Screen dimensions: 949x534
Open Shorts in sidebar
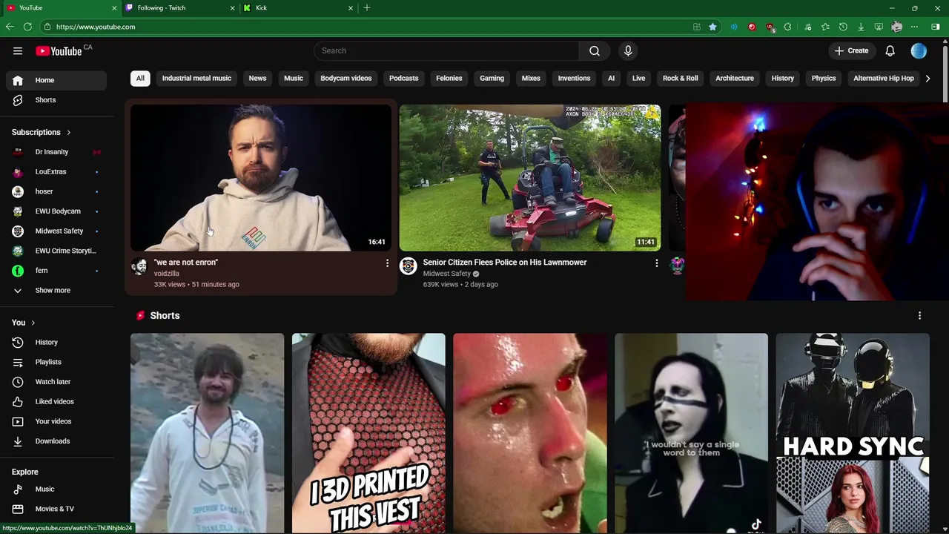click(56, 100)
